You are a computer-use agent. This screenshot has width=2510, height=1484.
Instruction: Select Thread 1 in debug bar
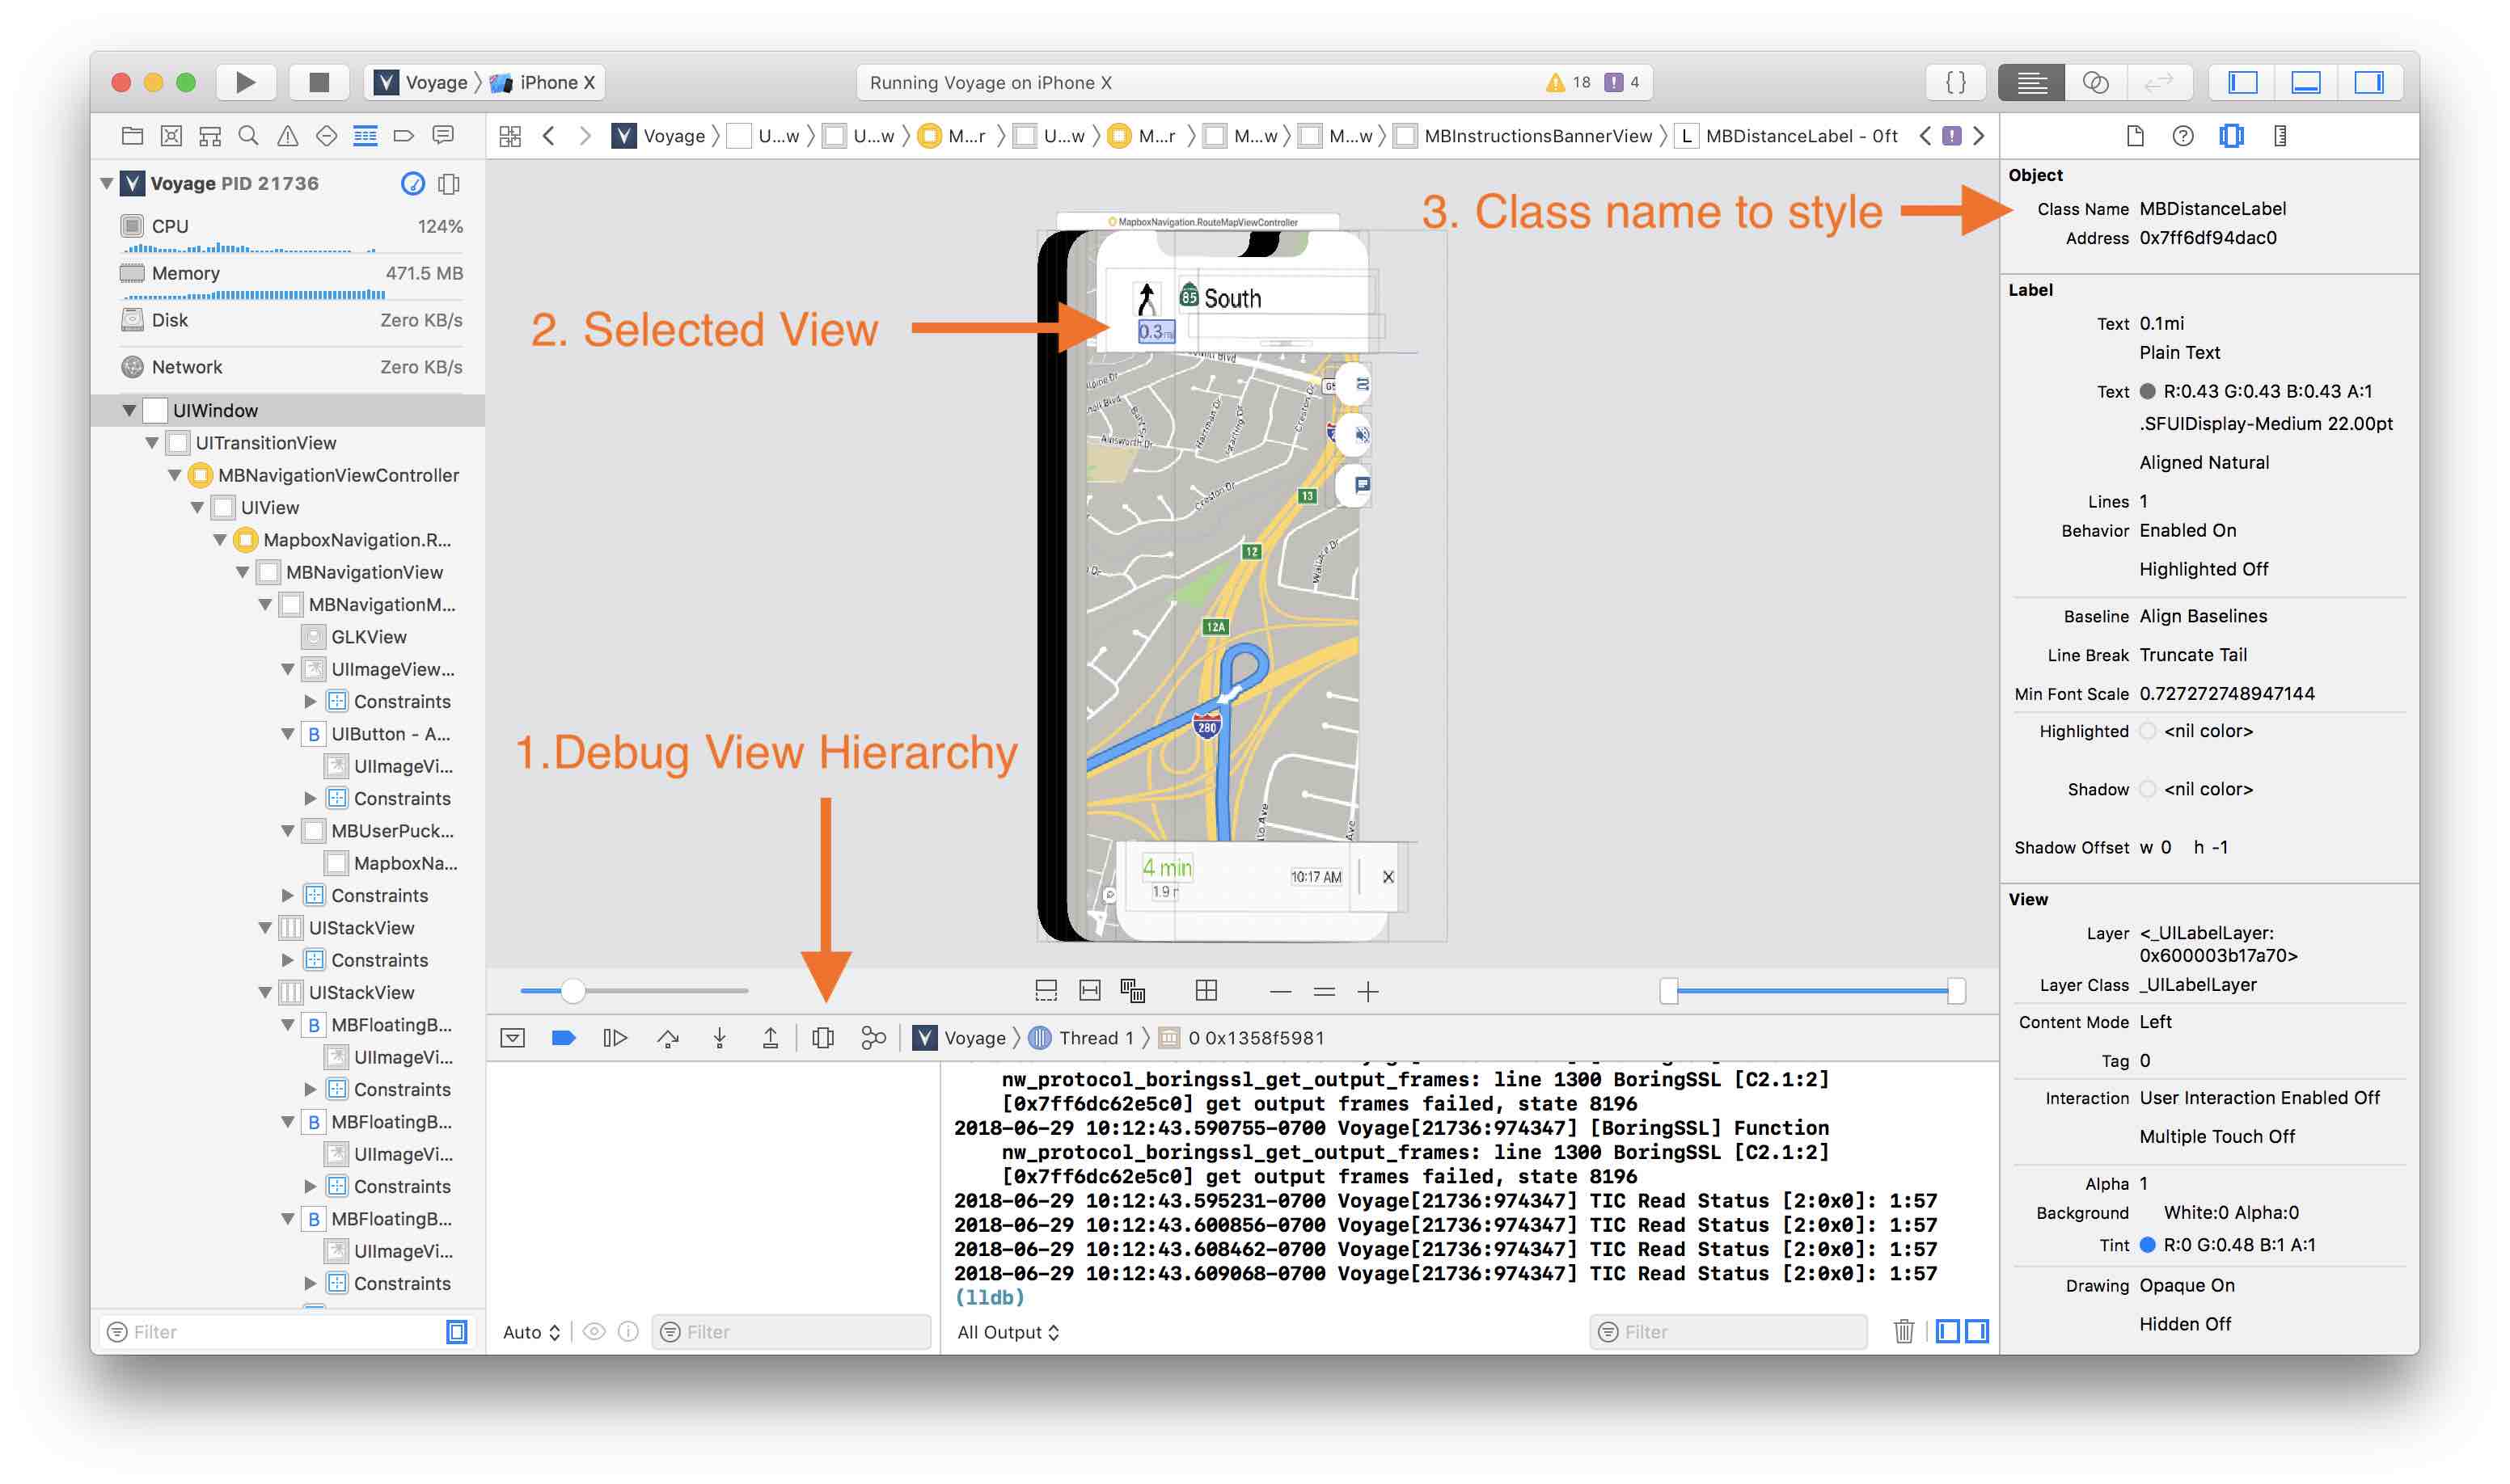point(1094,1038)
